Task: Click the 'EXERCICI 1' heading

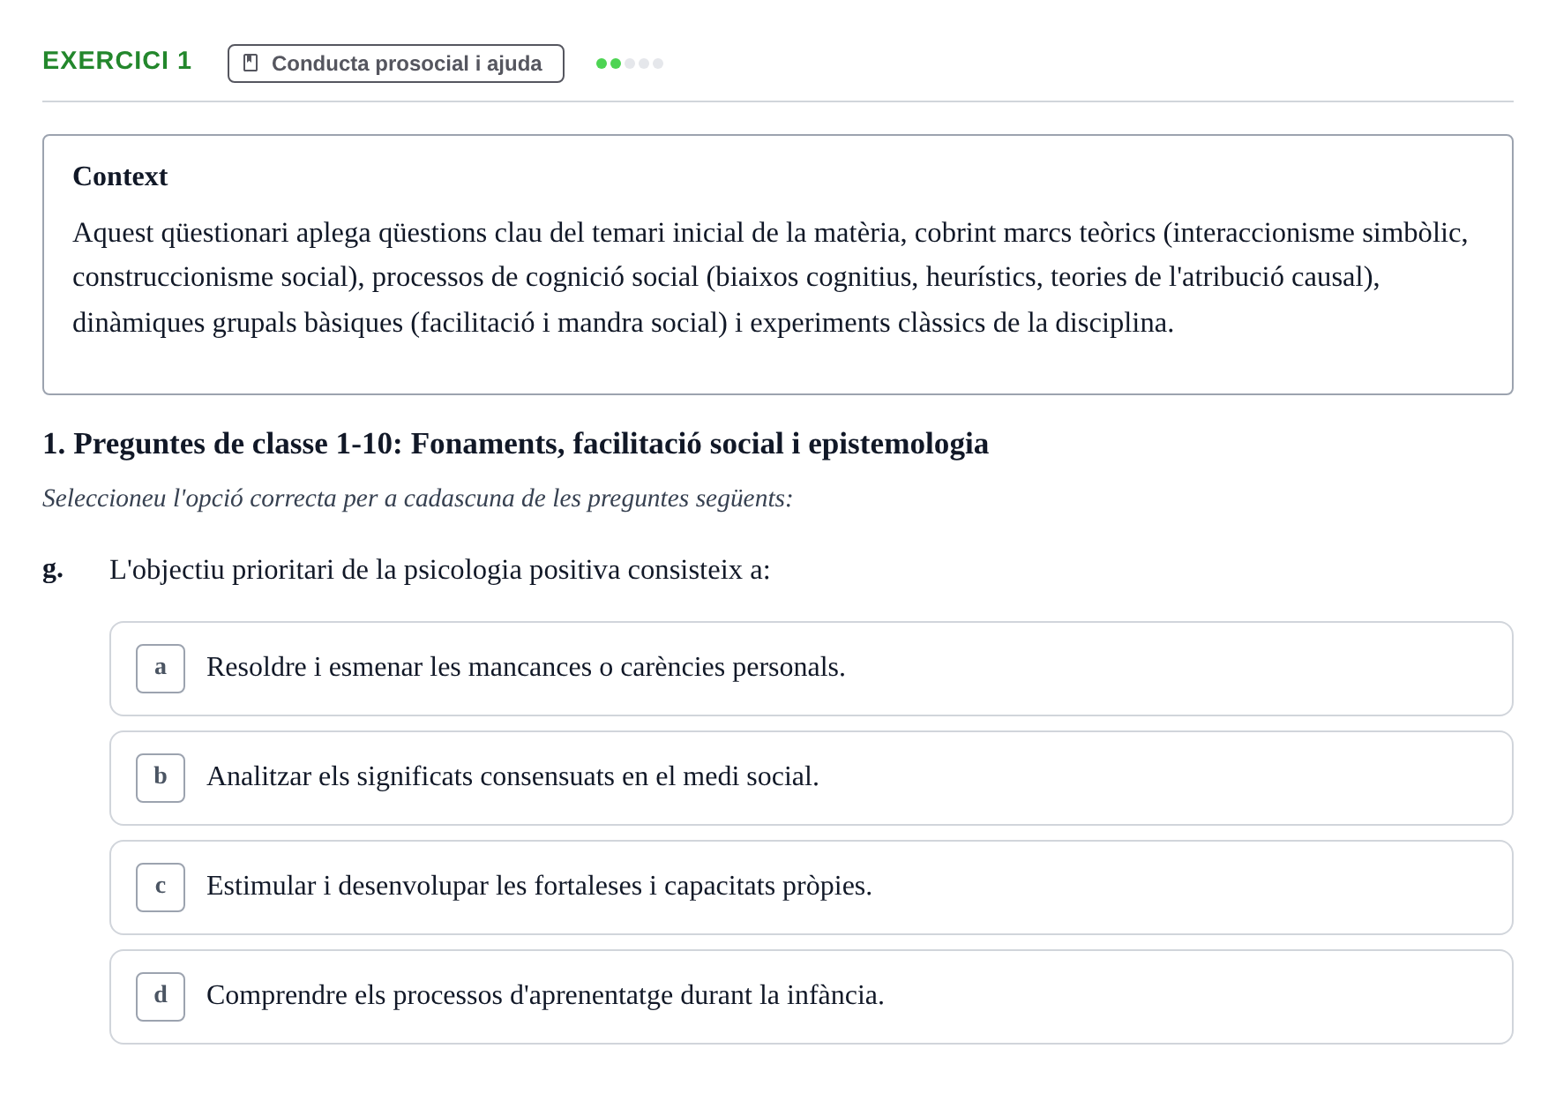Action: pos(117,60)
